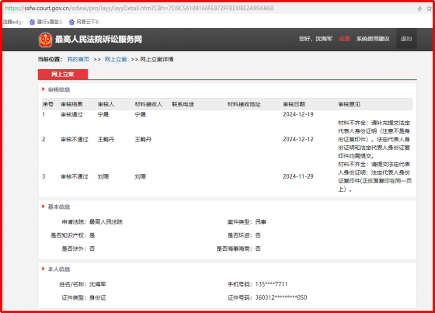Click the browser URL address field
Viewport: 435px width, 313px height.
[208, 9]
